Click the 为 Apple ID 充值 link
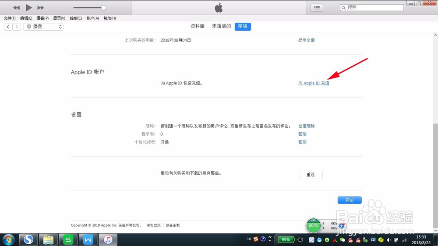This screenshot has width=438, height=246. click(x=314, y=83)
